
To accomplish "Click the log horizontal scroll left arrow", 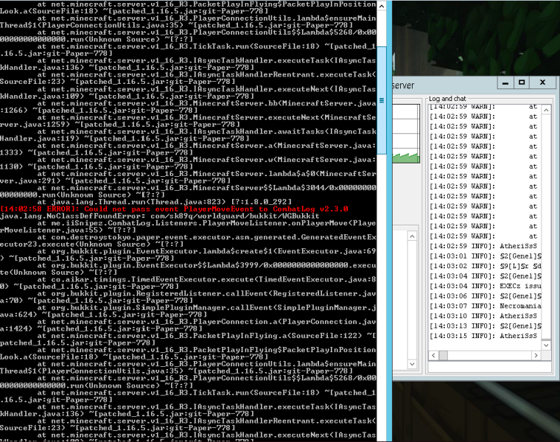I will point(433,355).
